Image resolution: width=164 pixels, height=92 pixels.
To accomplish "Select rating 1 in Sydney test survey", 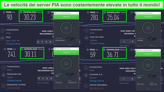I will (124, 42).
